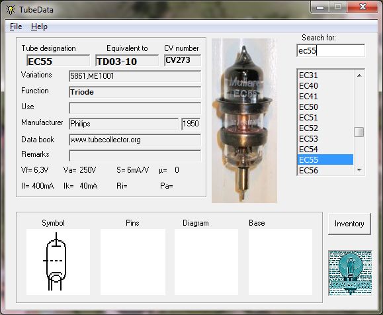383x315 pixels.
Task: Click the list scroll down arrow
Action: (x=359, y=169)
